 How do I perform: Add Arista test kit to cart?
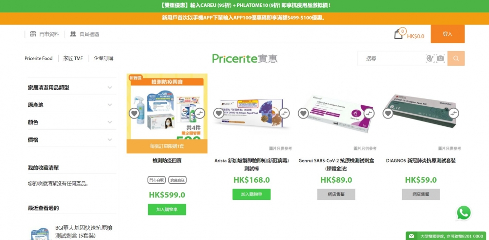[x=251, y=194]
